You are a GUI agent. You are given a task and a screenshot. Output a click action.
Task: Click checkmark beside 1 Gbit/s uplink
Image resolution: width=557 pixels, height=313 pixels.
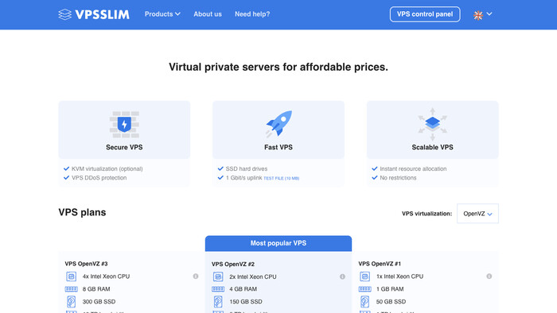tap(220, 178)
